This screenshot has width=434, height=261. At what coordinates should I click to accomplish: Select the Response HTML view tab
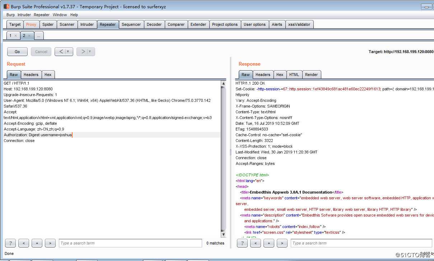(294, 75)
